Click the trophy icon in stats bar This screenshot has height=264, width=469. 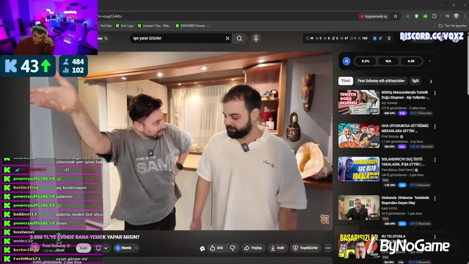[389, 38]
